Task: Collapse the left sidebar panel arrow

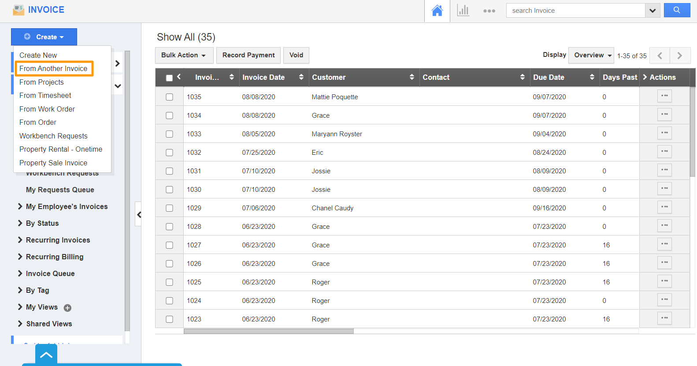Action: [x=139, y=214]
